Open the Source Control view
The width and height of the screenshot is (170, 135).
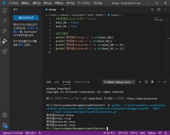pos(5,31)
